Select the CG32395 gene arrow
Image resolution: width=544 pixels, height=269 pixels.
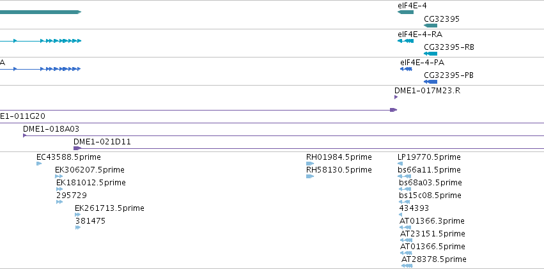coord(431,26)
